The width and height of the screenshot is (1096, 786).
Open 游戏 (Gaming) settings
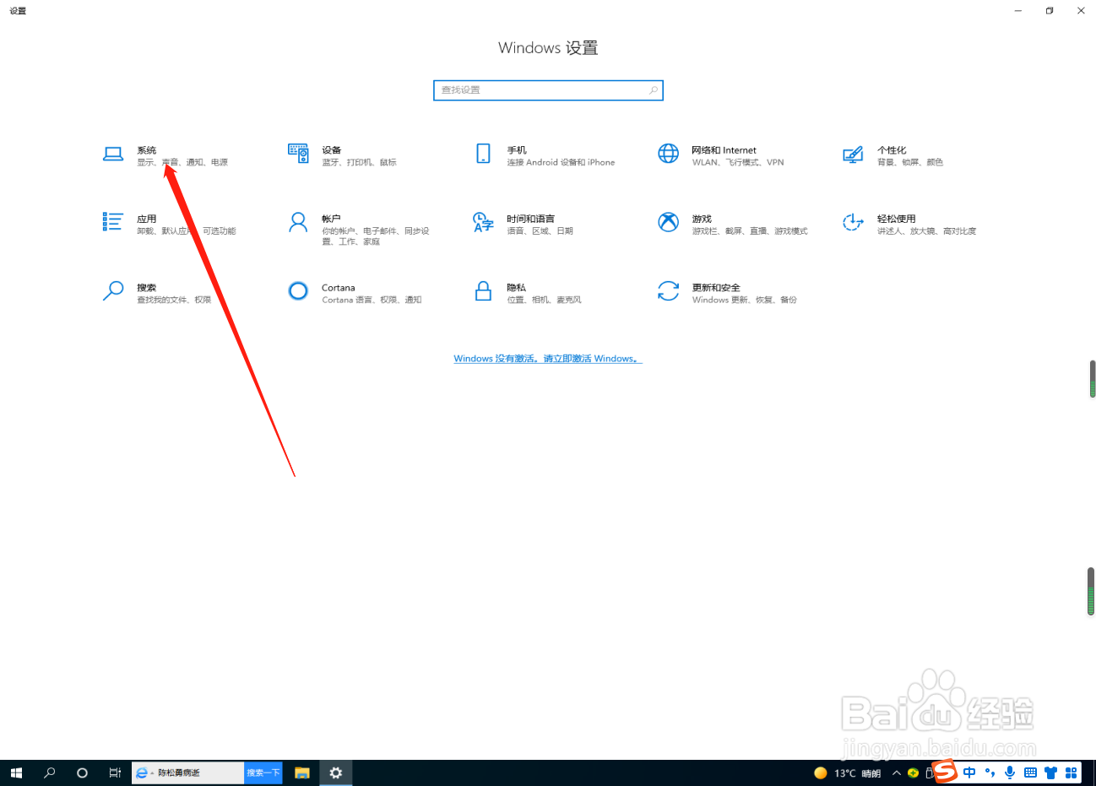[701, 224]
